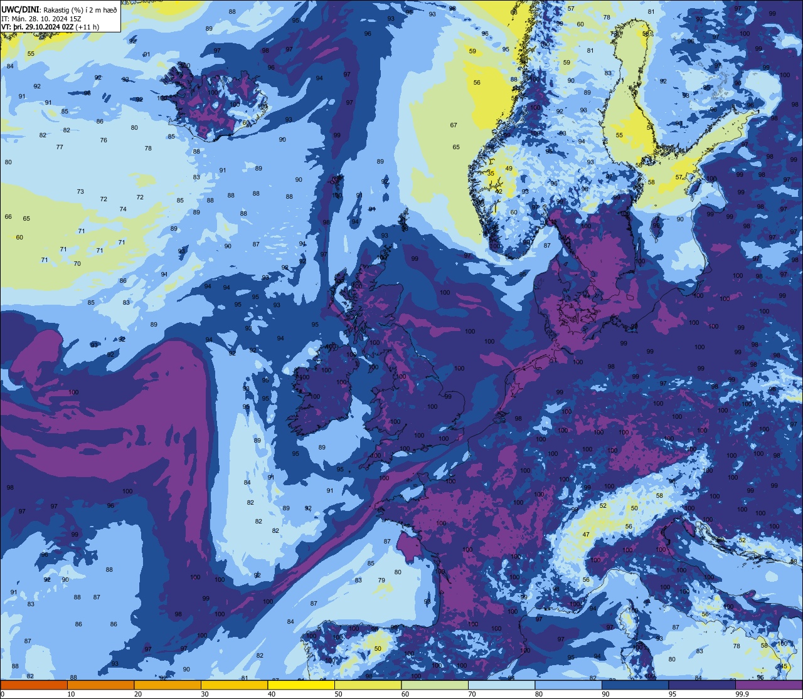Click the '67' humidity value in the Norwegian Sea
The image size is (803, 699).
pyautogui.click(x=454, y=125)
